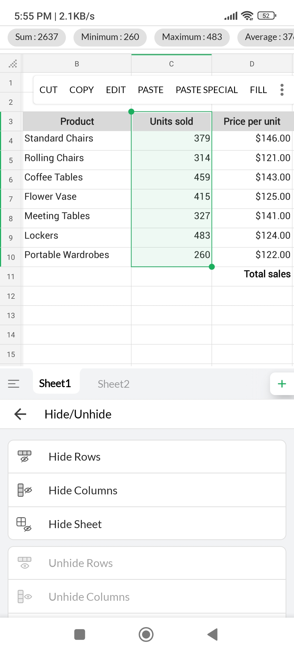This screenshot has width=294, height=653.
Task: Tap the CUT option
Action: coord(48,90)
